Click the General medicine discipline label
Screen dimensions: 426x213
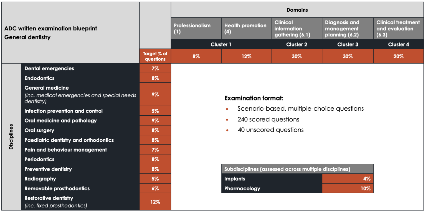tap(47, 88)
